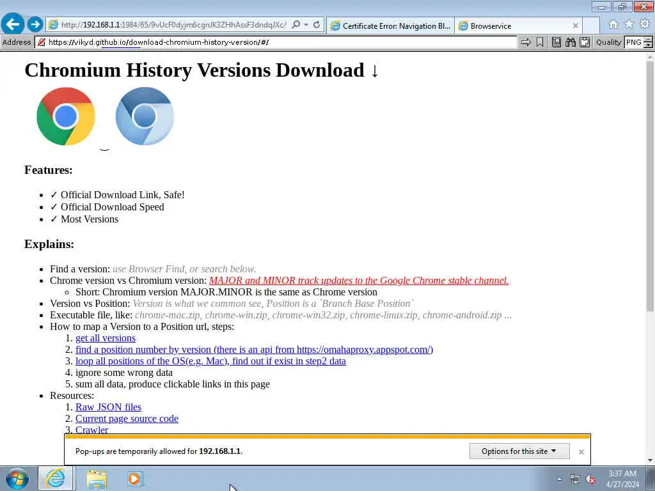Image resolution: width=655 pixels, height=491 pixels.
Task: Click the Browservice bookmark ribbon icon
Action: 540,42
